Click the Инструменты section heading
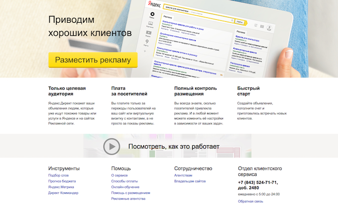The height and width of the screenshot is (211, 338). pyautogui.click(x=64, y=168)
